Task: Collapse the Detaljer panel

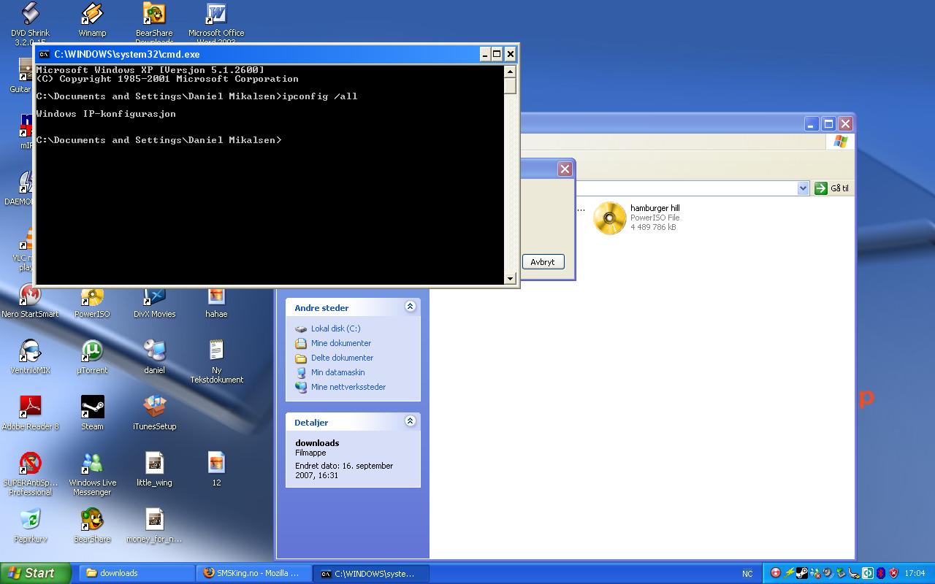Action: [x=410, y=421]
